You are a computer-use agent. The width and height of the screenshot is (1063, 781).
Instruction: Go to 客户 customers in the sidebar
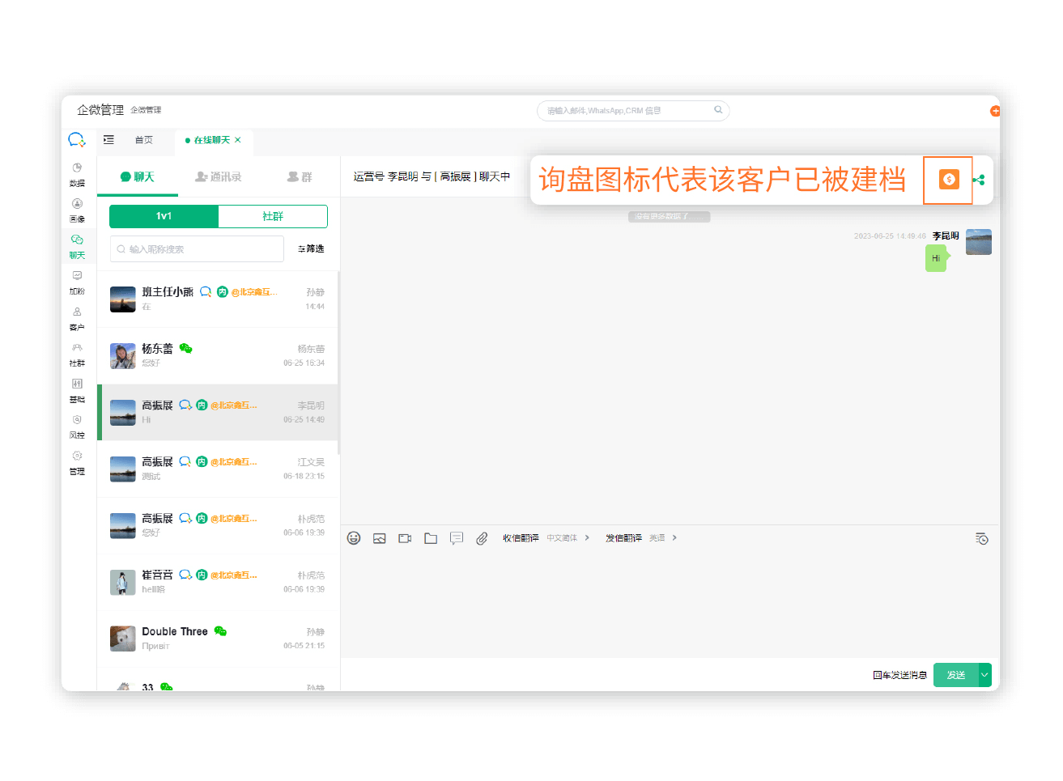(x=77, y=319)
